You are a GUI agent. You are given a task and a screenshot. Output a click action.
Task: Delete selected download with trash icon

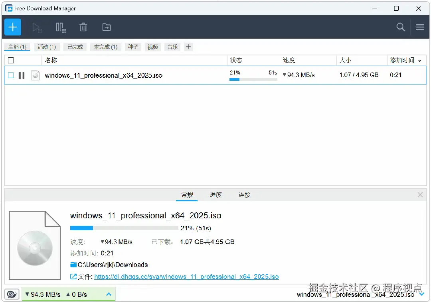pyautogui.click(x=83, y=27)
